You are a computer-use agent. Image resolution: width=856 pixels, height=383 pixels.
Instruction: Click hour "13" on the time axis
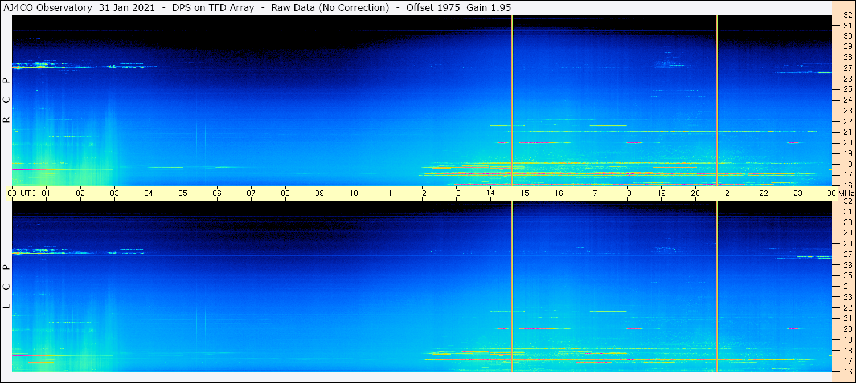pos(456,193)
